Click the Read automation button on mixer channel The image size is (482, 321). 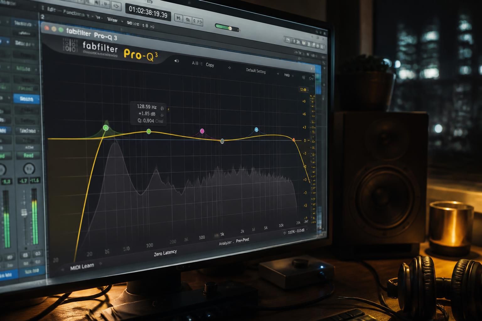[x=29, y=155]
